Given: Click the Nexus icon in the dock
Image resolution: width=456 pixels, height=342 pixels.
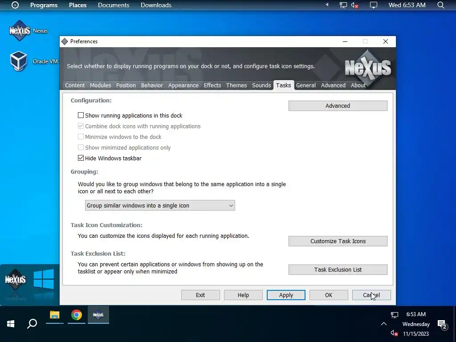Looking at the screenshot, I should point(16,280).
